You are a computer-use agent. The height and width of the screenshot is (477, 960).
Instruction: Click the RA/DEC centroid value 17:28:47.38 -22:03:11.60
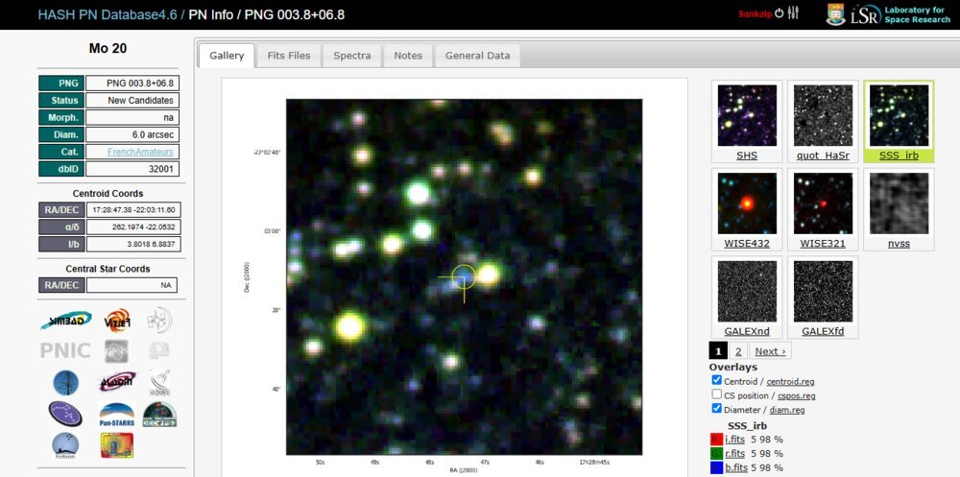point(133,209)
